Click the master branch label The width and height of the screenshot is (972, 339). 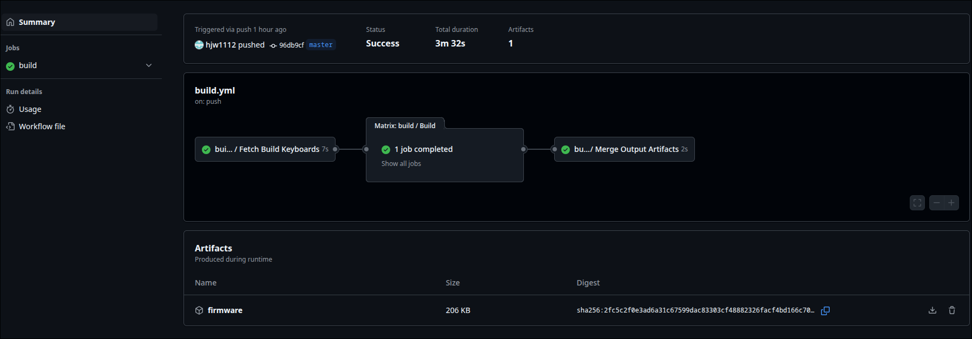(321, 45)
